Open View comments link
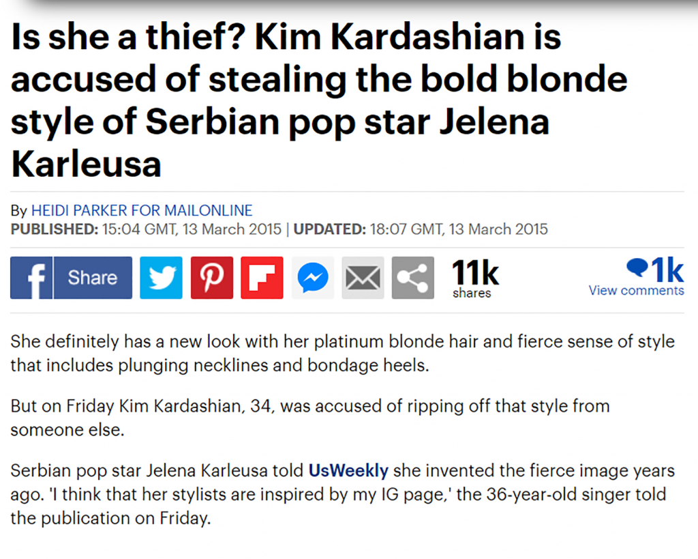 point(636,291)
